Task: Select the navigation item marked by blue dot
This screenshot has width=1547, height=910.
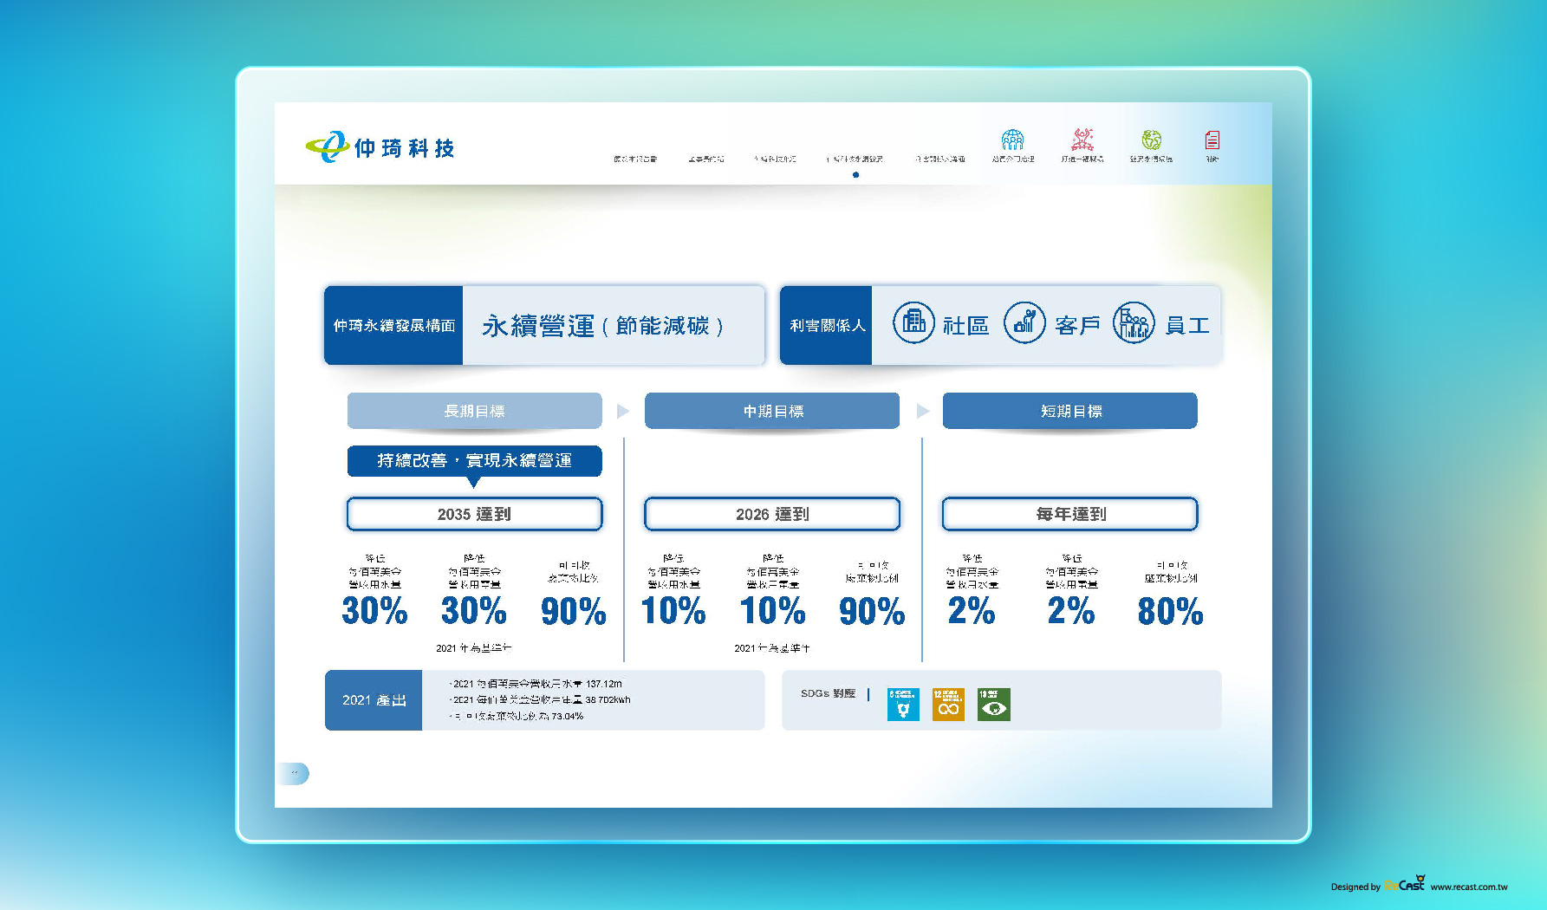Action: point(855,159)
